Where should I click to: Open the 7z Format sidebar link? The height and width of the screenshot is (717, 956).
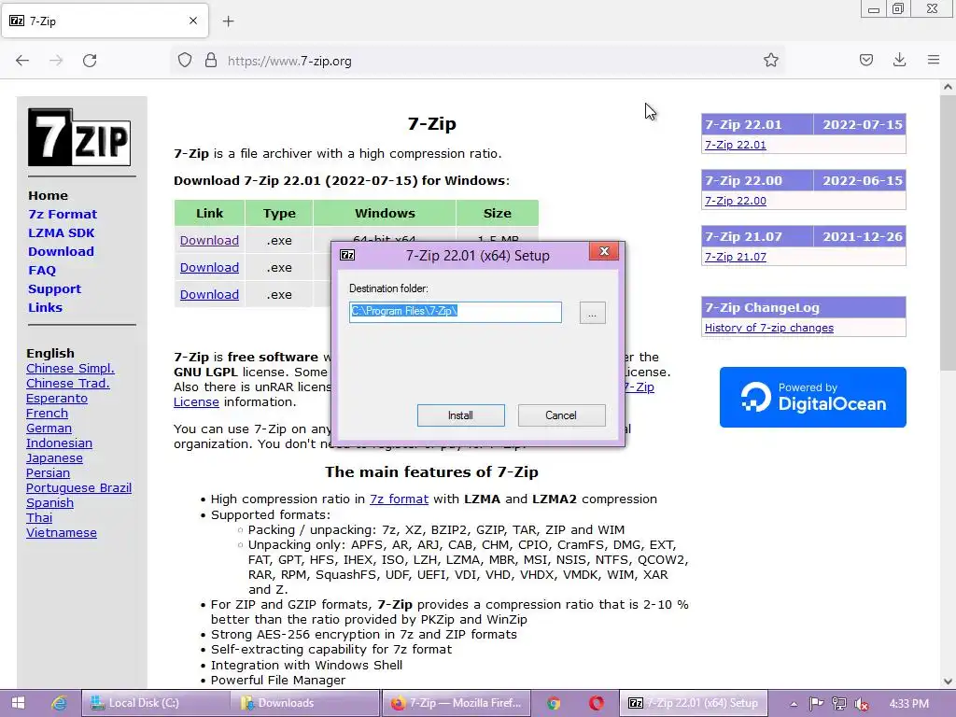[x=63, y=214]
